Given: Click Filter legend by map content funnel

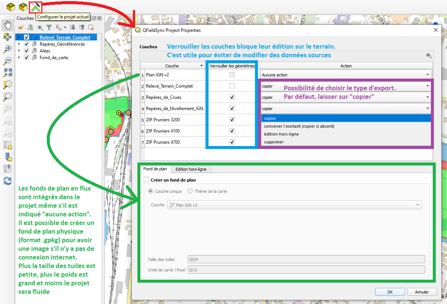Looking at the screenshot, I should coord(49,27).
